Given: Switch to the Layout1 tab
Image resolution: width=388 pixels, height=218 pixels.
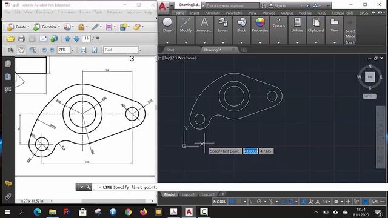Looking at the screenshot, I should point(188,194).
